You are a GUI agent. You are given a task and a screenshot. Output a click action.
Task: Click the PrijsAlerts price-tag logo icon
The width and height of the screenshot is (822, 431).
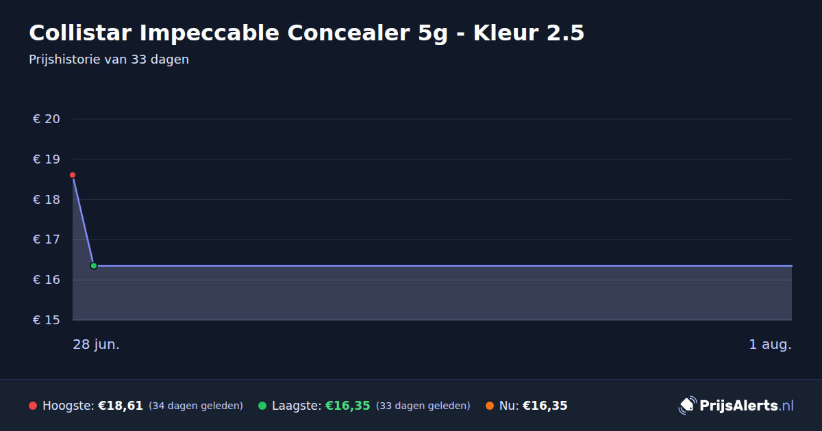point(687,406)
